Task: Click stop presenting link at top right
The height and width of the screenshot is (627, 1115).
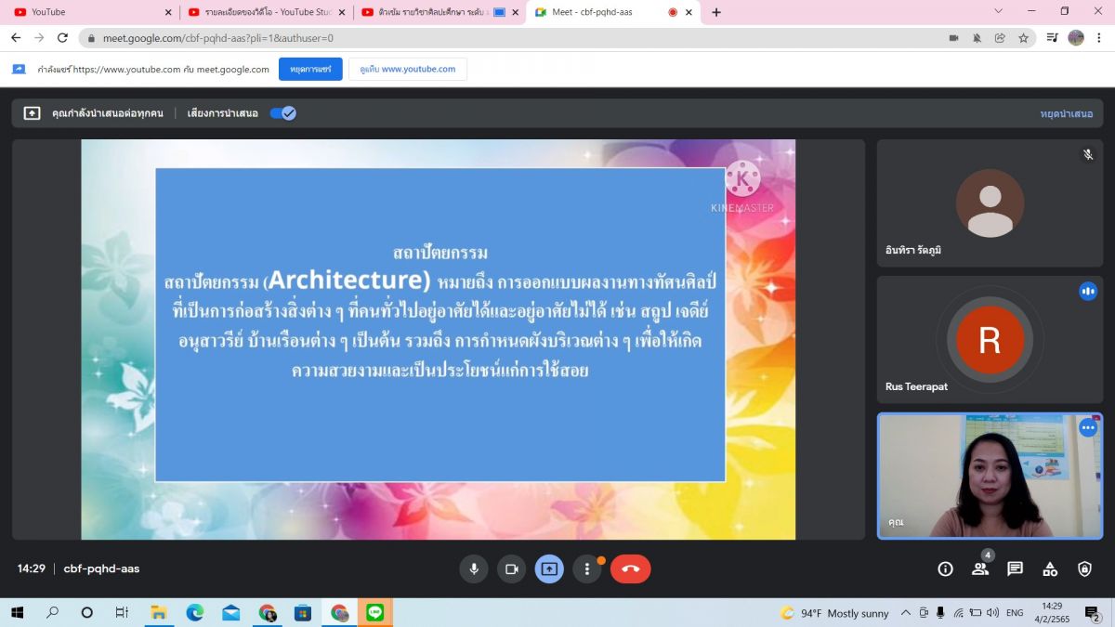Action: coord(1066,113)
